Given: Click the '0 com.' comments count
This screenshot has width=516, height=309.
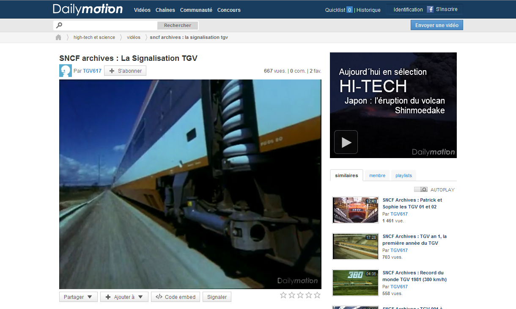Looking at the screenshot, I should coord(298,71).
